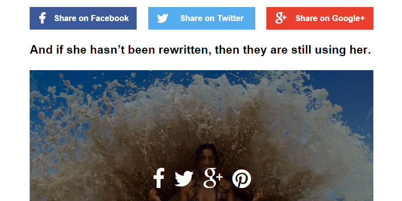Share the article on Twitter

(202, 18)
